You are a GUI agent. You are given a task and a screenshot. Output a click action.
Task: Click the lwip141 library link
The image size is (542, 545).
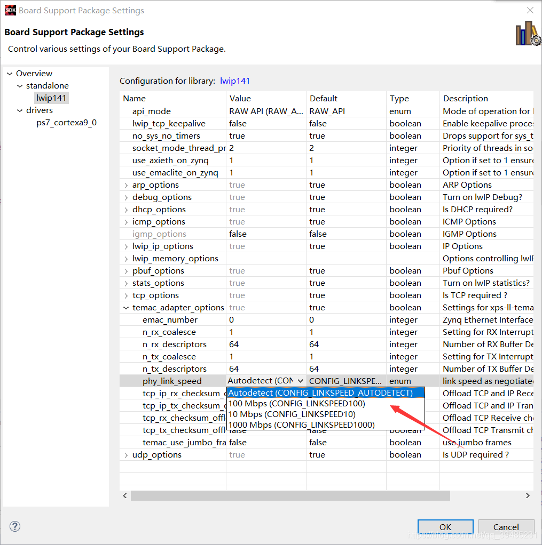coord(235,81)
